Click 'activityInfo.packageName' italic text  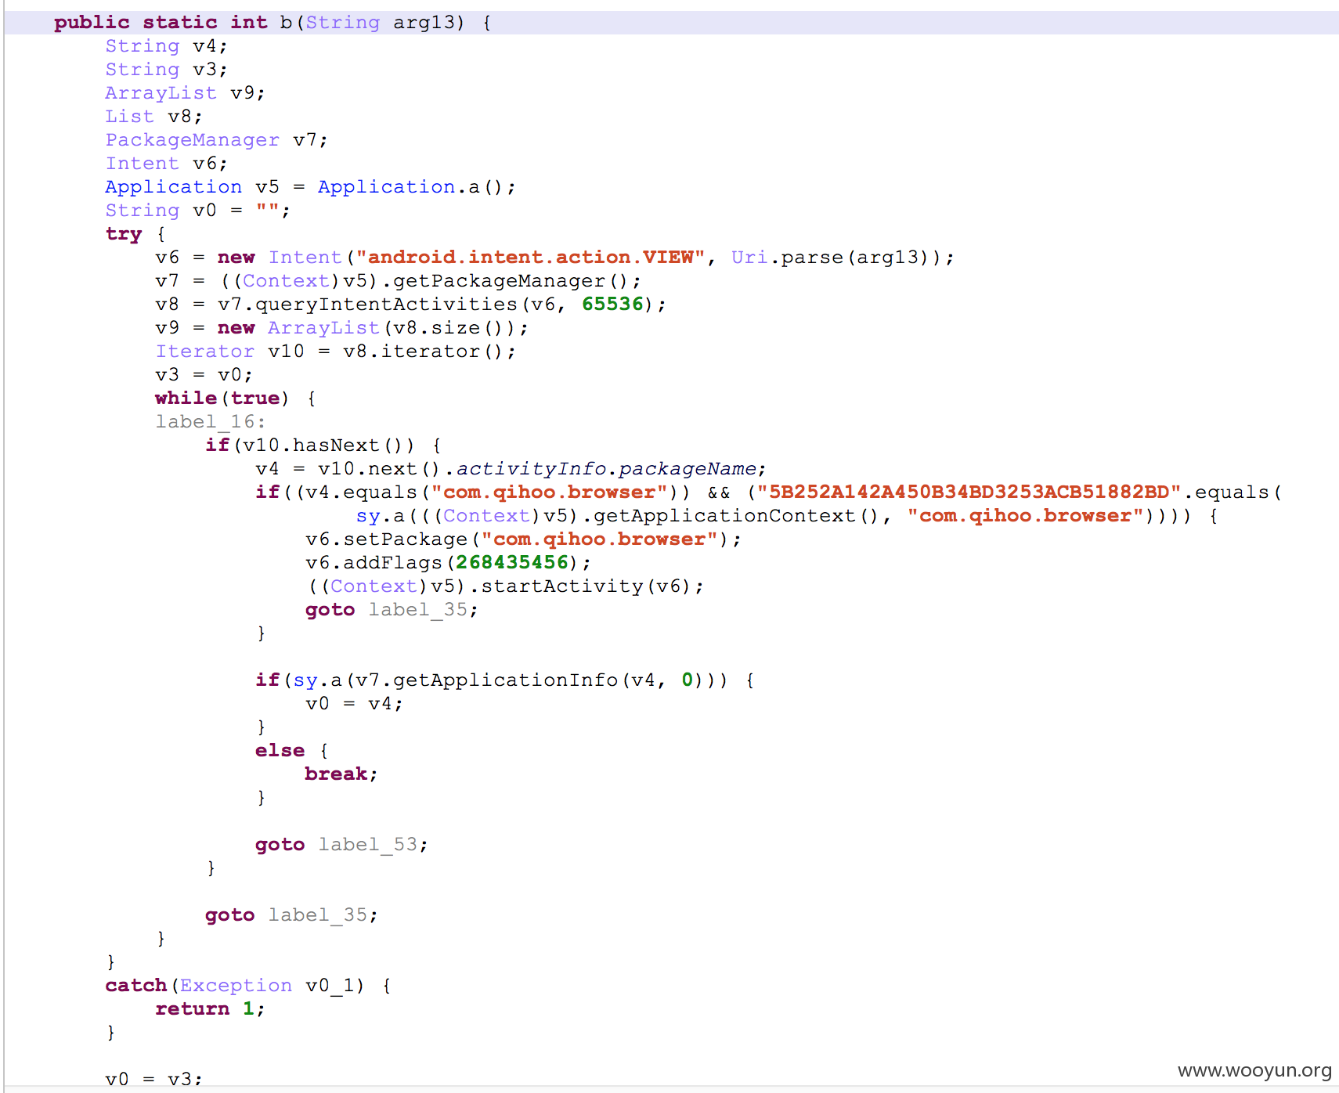pyautogui.click(x=606, y=469)
